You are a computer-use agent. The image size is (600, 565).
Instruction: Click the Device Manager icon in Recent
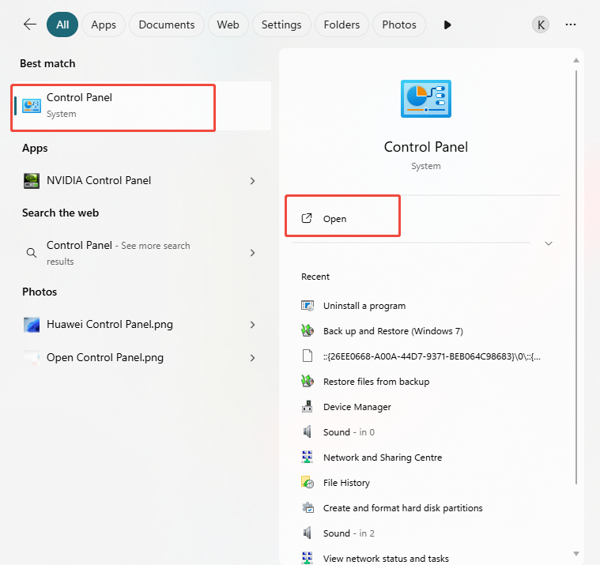(x=308, y=407)
